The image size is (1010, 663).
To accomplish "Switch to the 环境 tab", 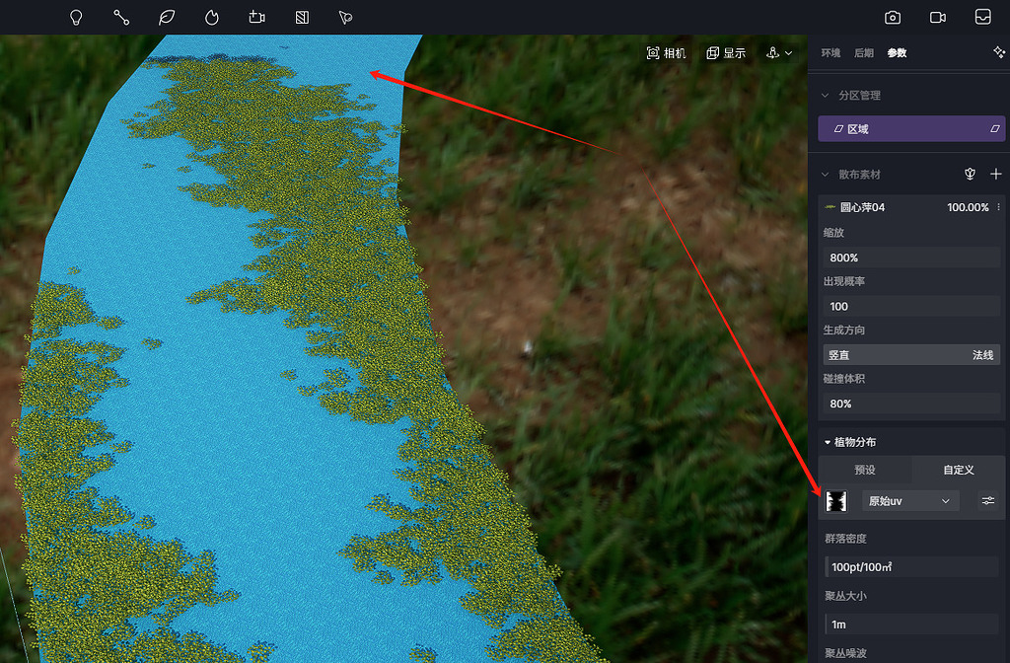I will tap(831, 53).
